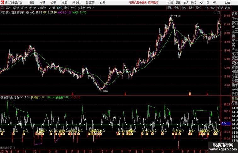Click the 底背离 indicator label
Image resolution: width=238 pixels, height=153 pixels.
point(59,97)
